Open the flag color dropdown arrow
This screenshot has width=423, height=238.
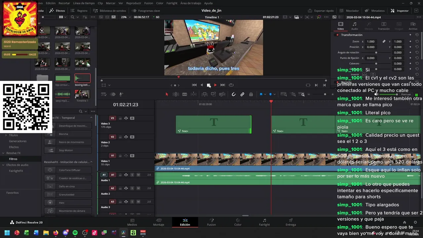pyautogui.click(x=265, y=95)
